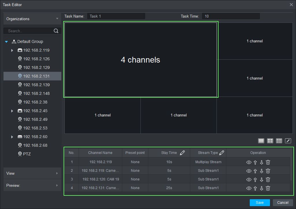
Task: Move row 1 channel down
Action: point(261,162)
